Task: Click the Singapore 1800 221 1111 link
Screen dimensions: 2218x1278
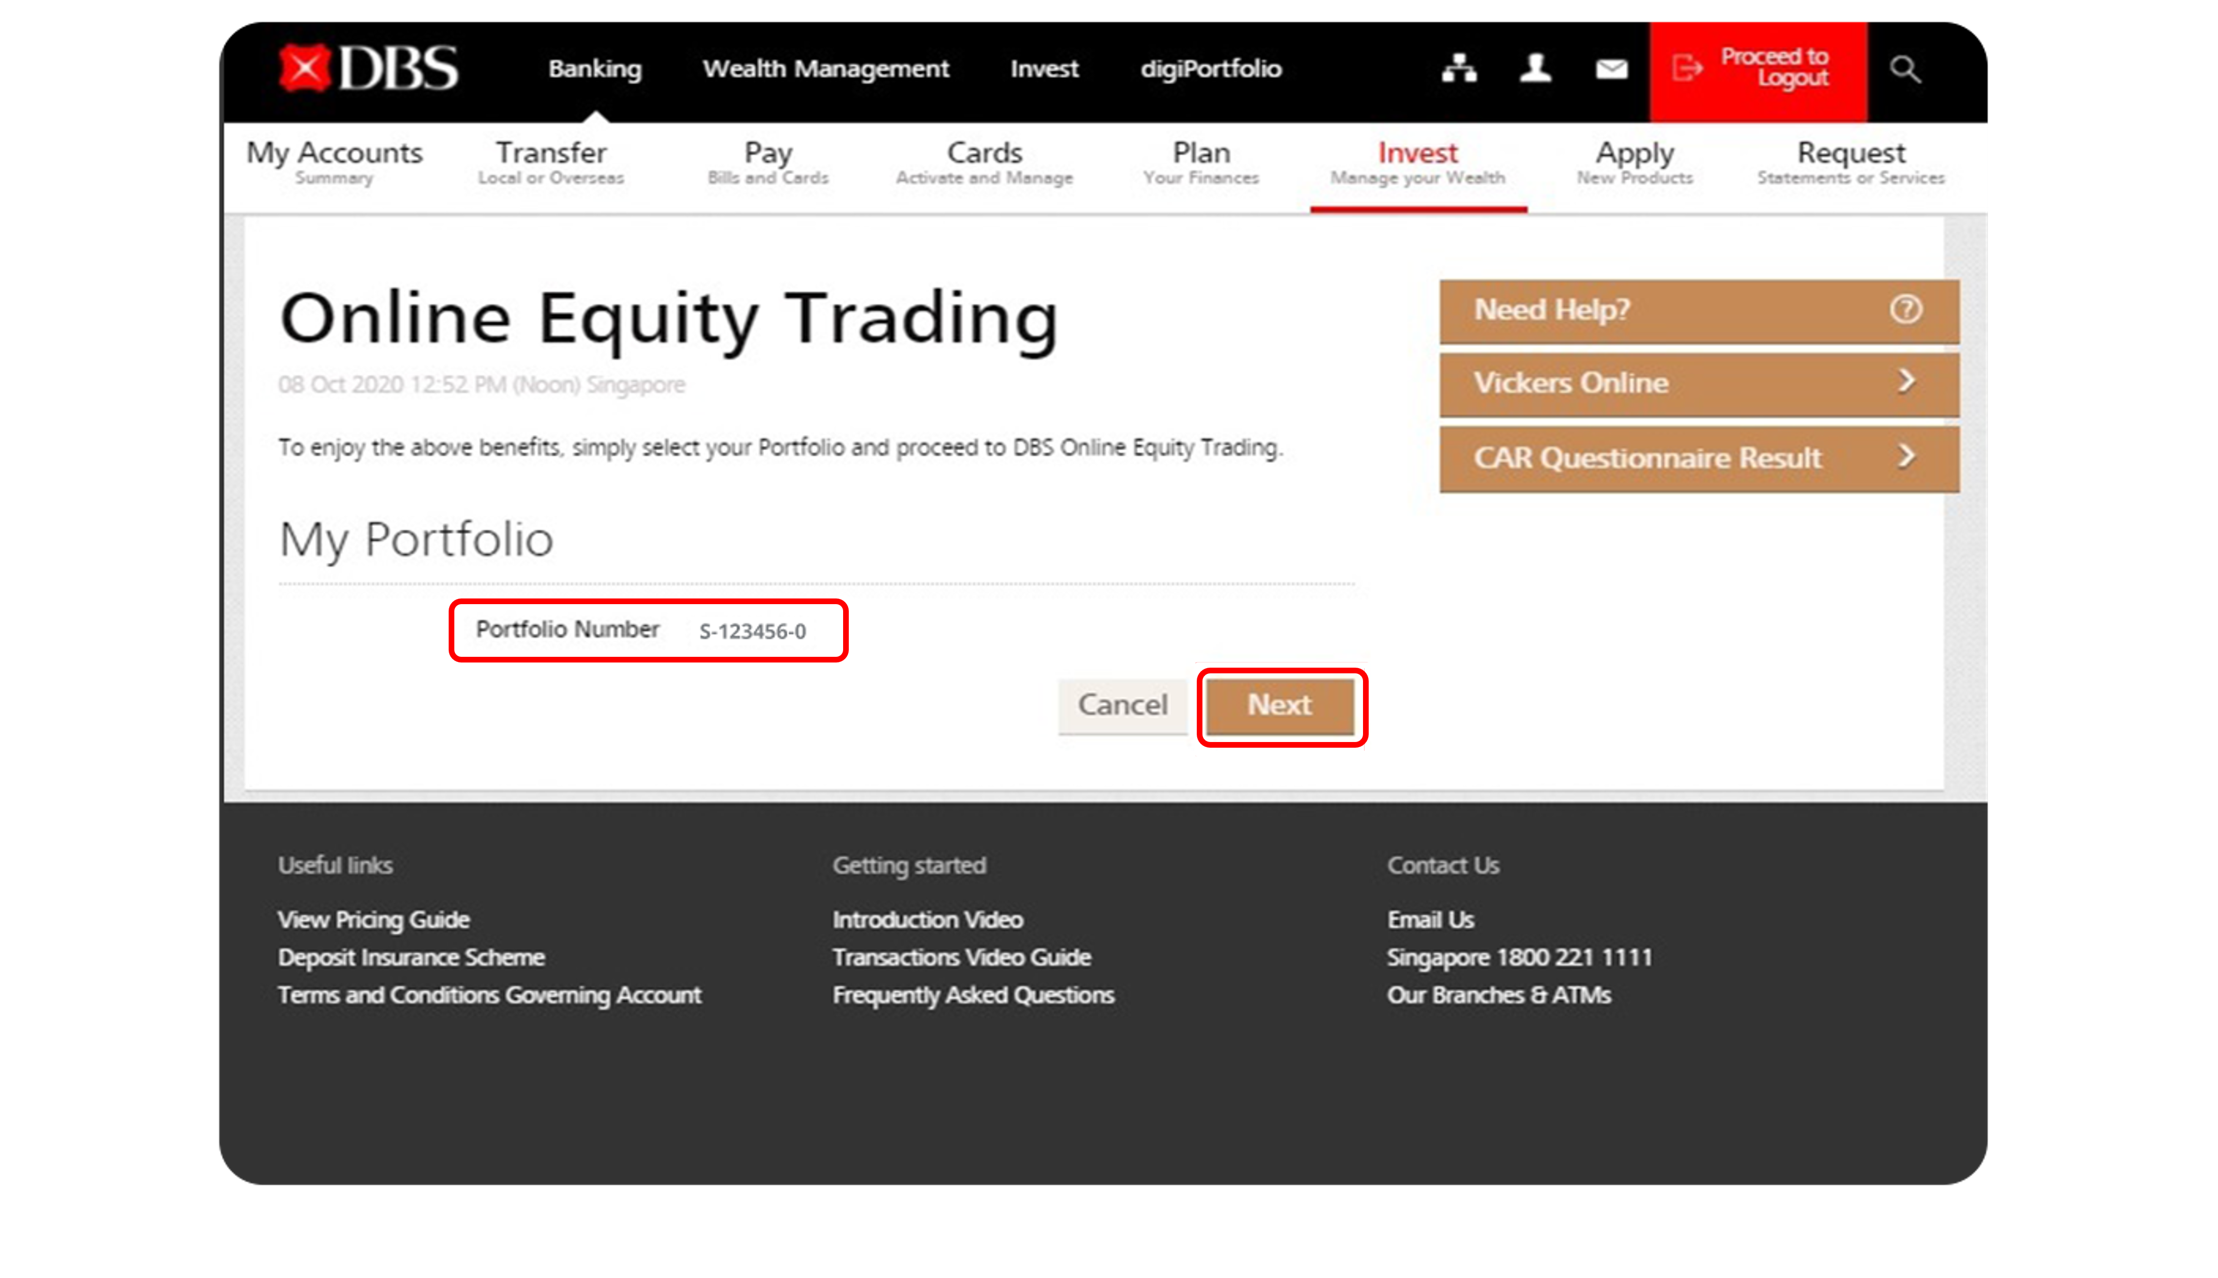Action: click(1519, 957)
